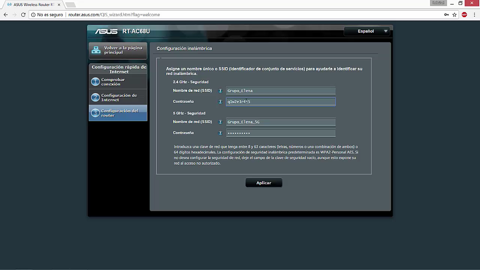Click the help icon for 2.4 GHz SSID

point(220,91)
